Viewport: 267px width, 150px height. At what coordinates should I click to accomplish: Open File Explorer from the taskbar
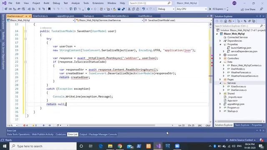pyautogui.click(x=110, y=146)
